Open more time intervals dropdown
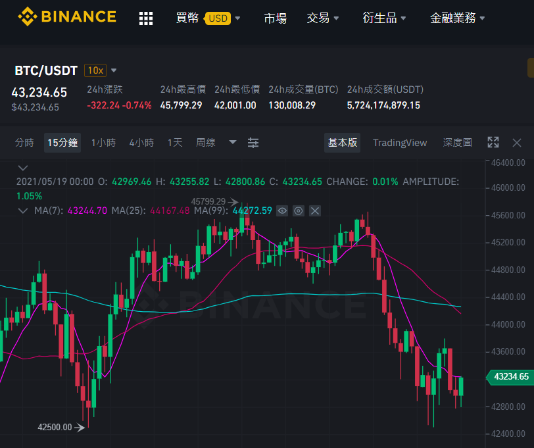The image size is (534, 448). (233, 142)
